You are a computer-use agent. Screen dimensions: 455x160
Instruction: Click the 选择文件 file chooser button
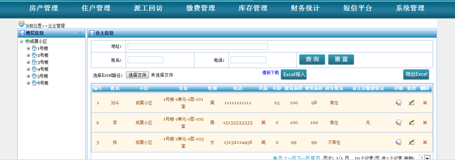pyautogui.click(x=137, y=75)
